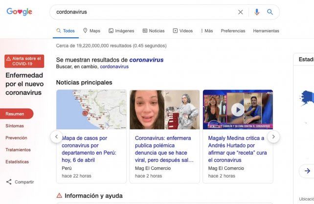Image resolution: width=314 pixels, height=204 pixels.
Task: Advance news carousel with right chevron
Action: [273, 136]
